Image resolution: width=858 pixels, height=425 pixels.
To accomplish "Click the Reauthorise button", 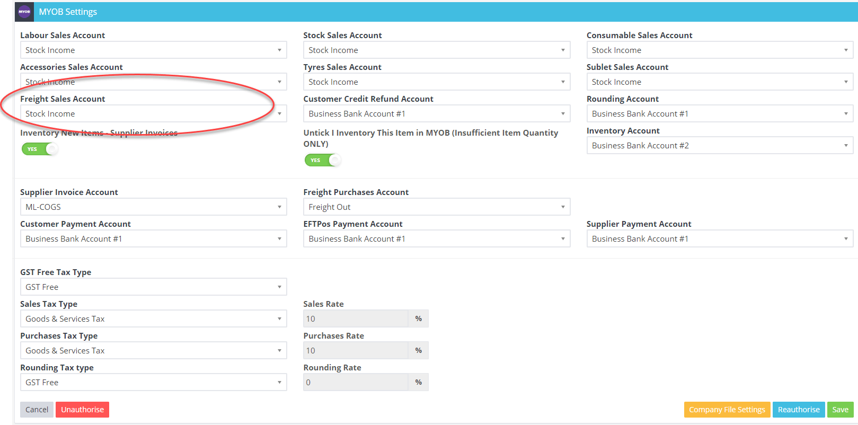I will (x=799, y=410).
